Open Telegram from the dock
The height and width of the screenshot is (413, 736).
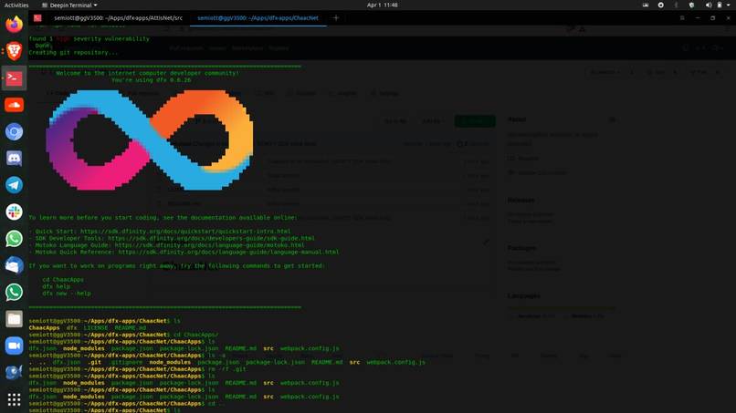(14, 185)
